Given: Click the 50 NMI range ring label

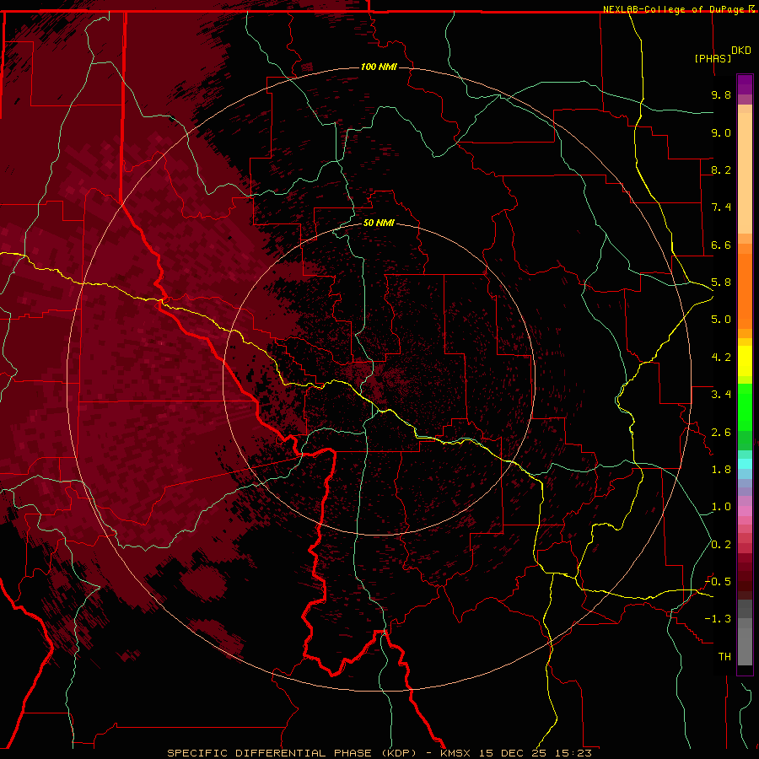Looking at the screenshot, I should [x=379, y=223].
